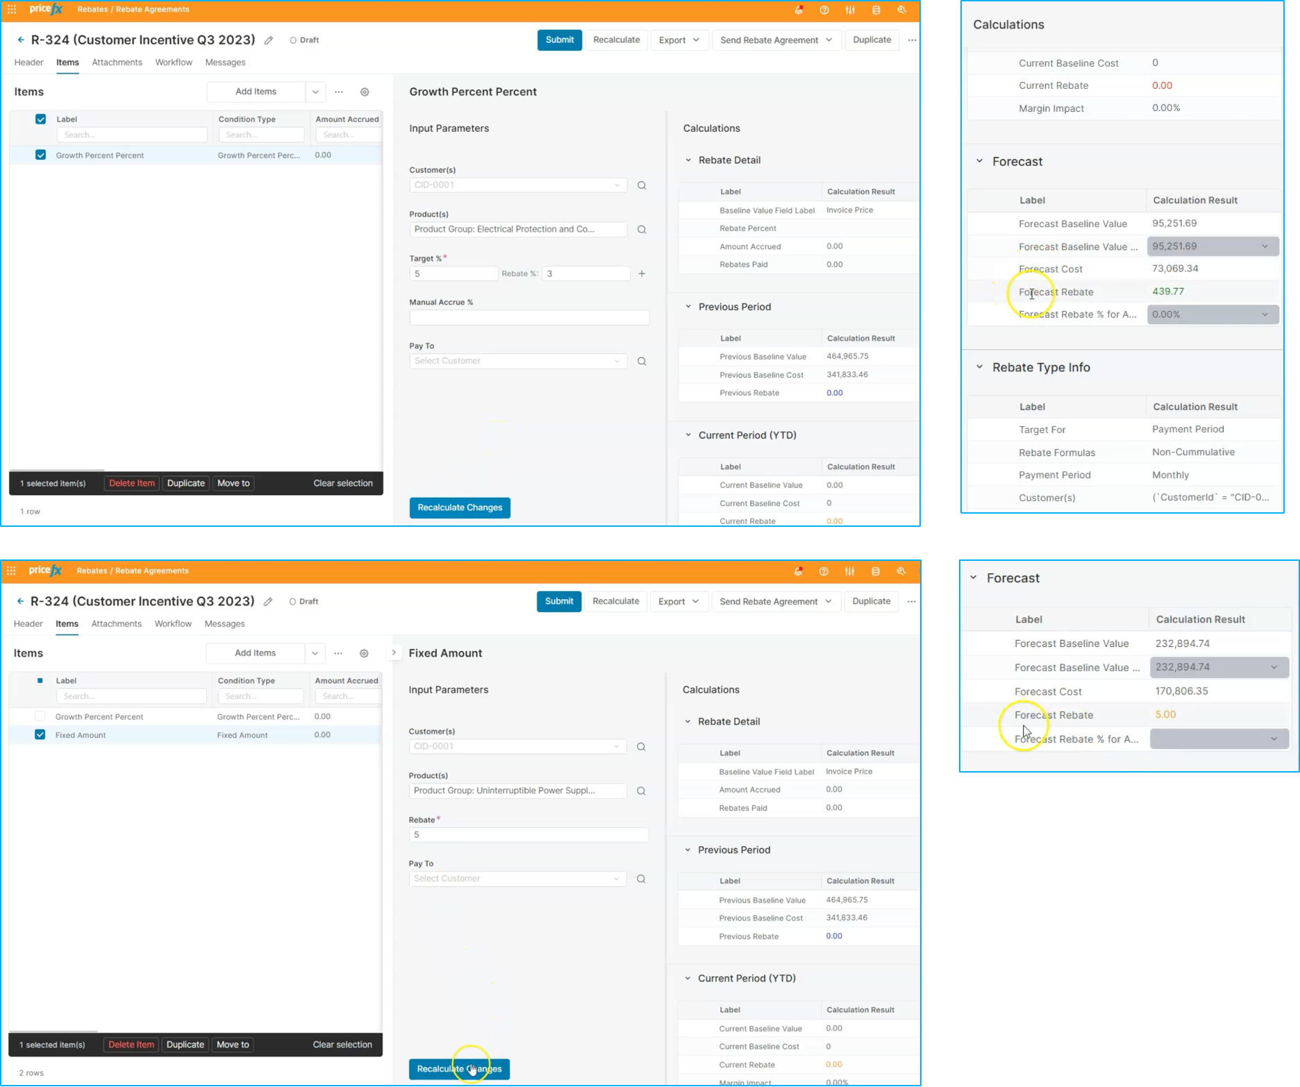Viewport: 1300px width, 1087px height.
Task: Switch to Workflow tab in upper window
Action: pyautogui.click(x=174, y=62)
